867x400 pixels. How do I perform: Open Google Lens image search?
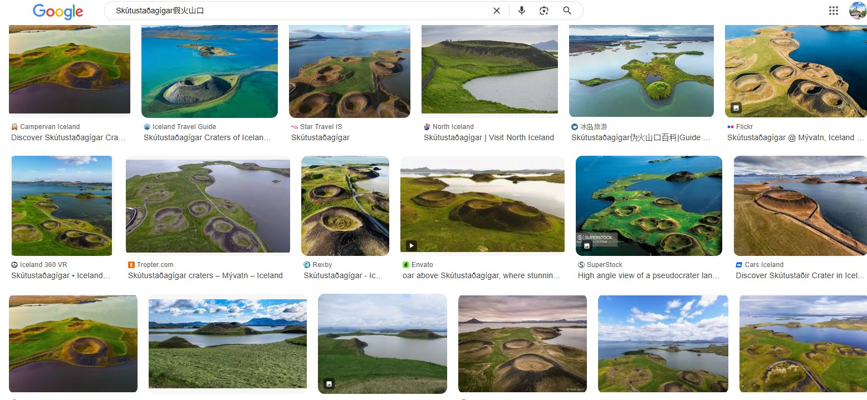[544, 11]
